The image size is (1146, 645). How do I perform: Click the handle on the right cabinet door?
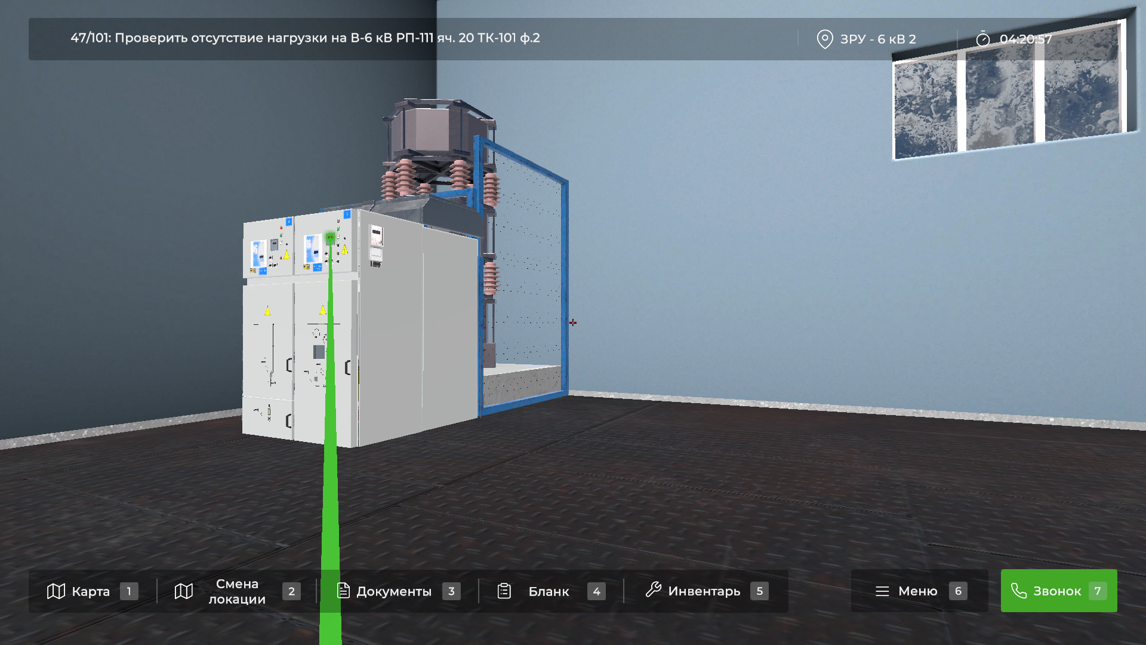tap(347, 367)
